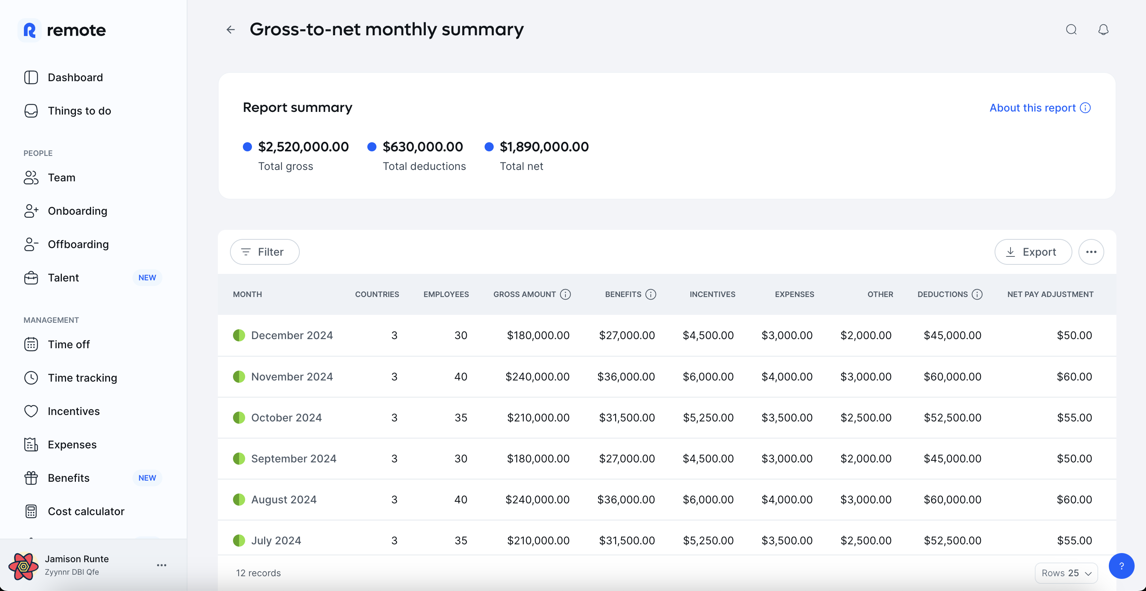Screen dimensions: 1146x591
Task: Open search using the magnifier icon
Action: 1071,30
